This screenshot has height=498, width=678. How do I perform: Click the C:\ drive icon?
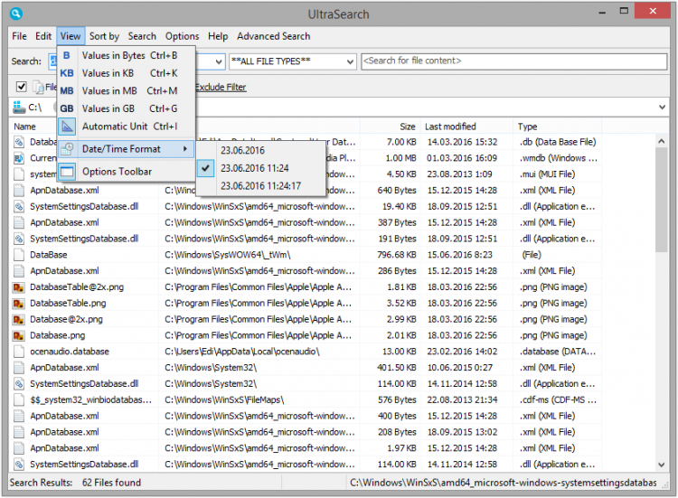19,107
